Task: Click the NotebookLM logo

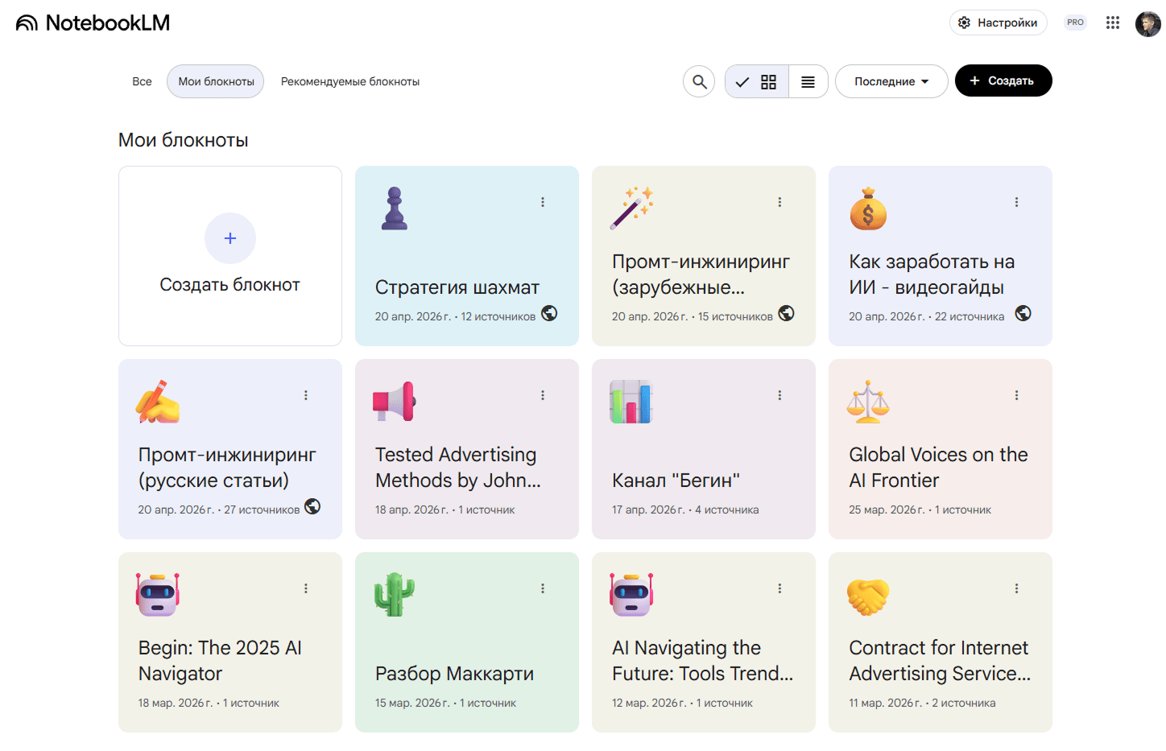Action: pos(93,23)
